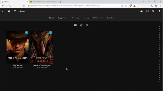
Task: Open the filter options icon
Action: point(87,25)
